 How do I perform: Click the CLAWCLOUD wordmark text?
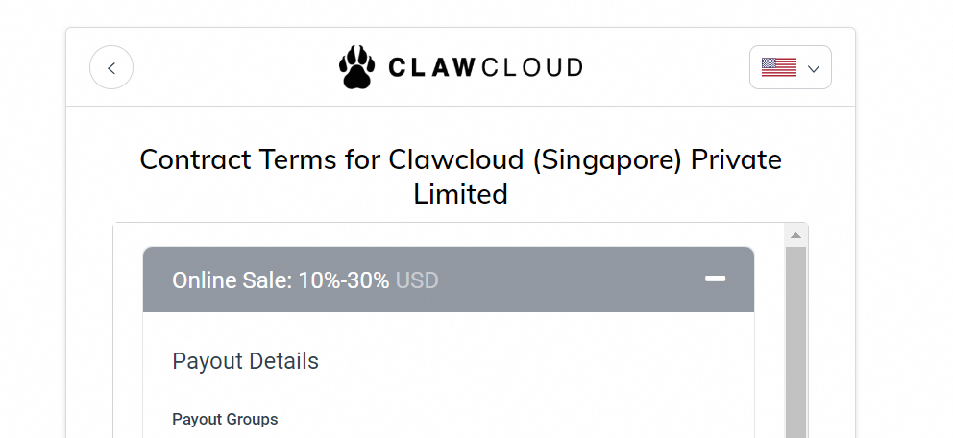pos(485,68)
